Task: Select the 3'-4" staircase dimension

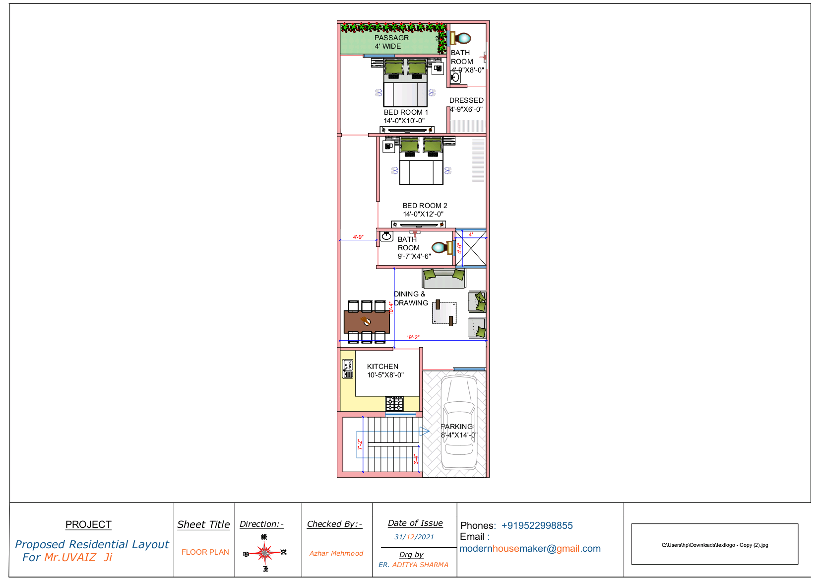Action: click(x=416, y=459)
